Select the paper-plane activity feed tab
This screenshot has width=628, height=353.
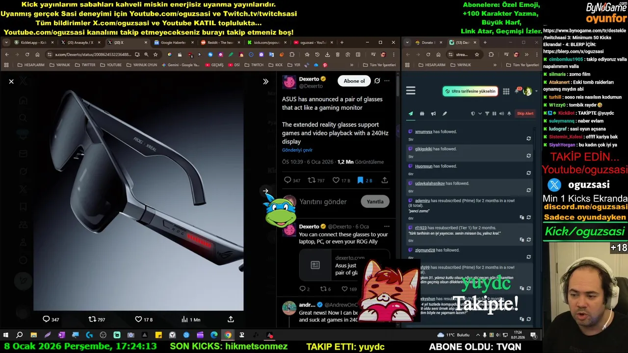click(411, 114)
